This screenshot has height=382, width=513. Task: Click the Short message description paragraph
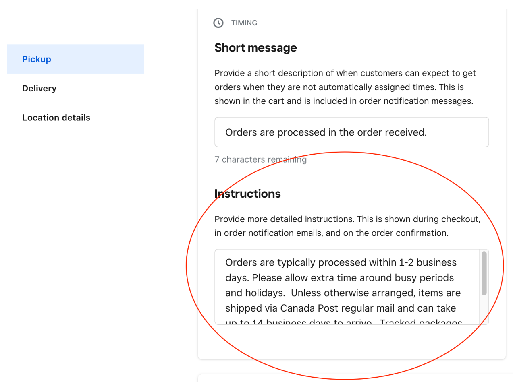point(345,87)
